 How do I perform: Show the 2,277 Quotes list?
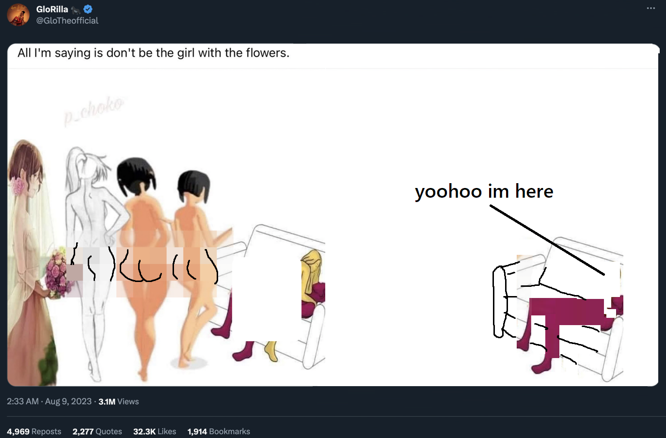point(97,431)
